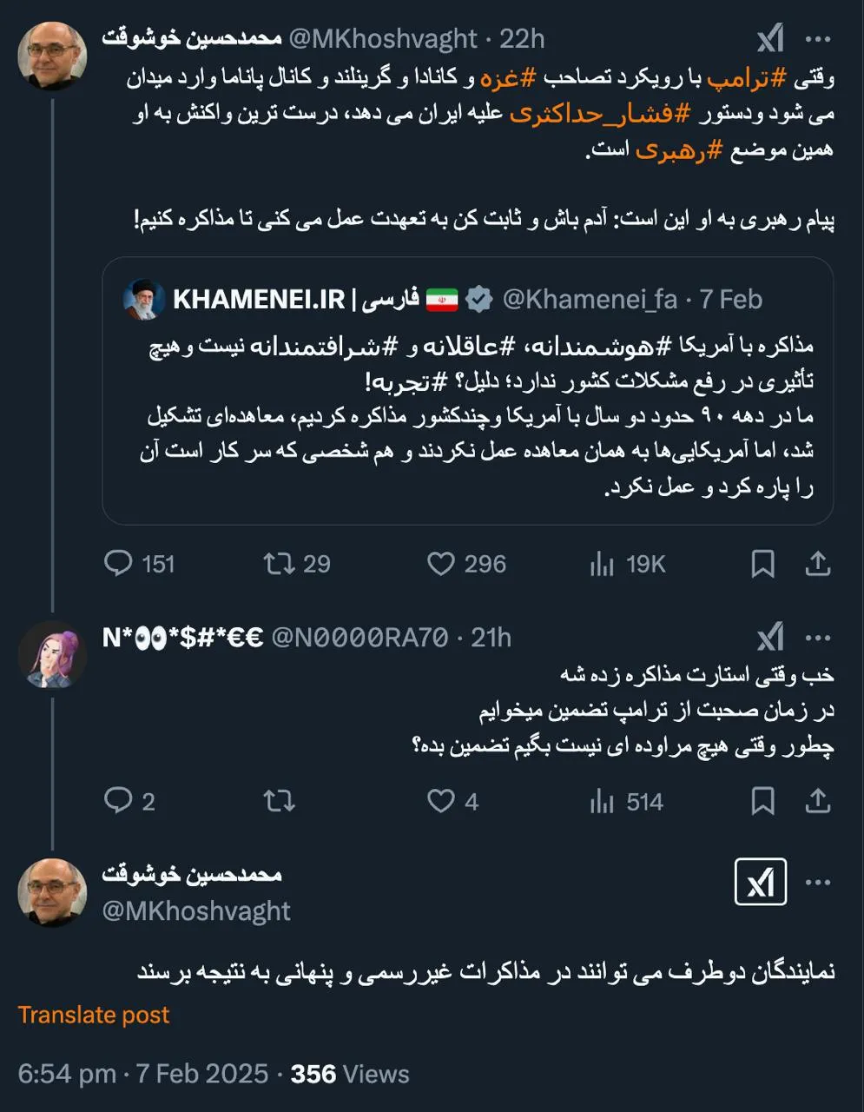
Task: Open Grok on the first tweet
Action: coord(769,38)
